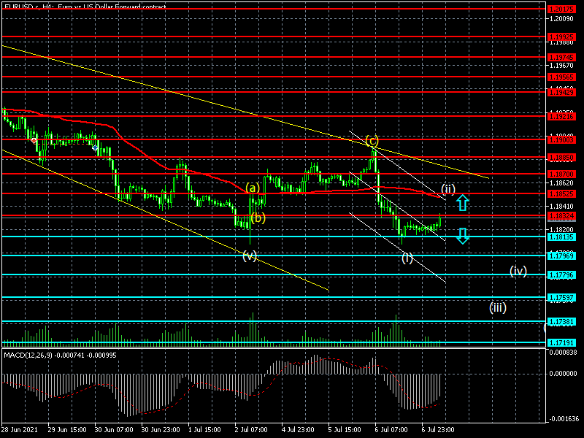
Task: Click the 1.17191 cyan price level tag
Action: 561,342
